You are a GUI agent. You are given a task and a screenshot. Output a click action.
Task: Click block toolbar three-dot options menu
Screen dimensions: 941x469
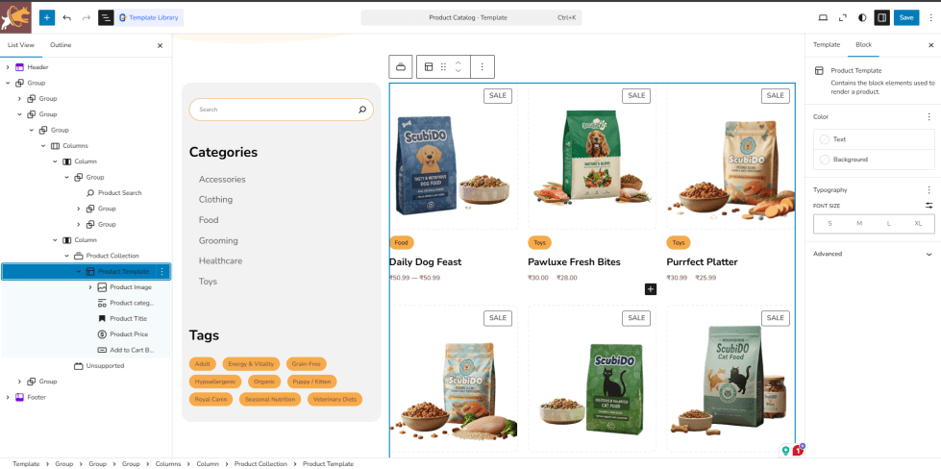click(x=483, y=67)
